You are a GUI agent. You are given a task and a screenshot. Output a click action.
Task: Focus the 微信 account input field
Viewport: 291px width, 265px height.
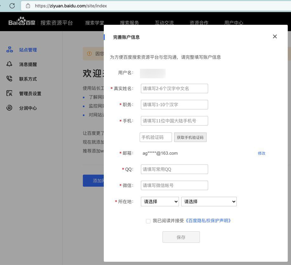coord(175,185)
